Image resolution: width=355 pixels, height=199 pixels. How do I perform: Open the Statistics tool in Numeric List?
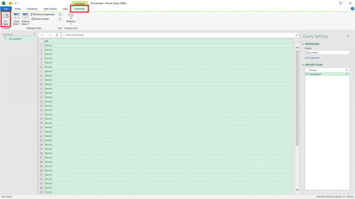71,18
